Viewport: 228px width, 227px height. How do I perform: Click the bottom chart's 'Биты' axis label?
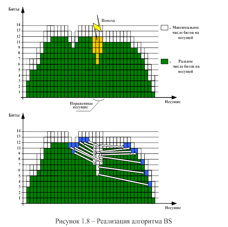(14, 115)
